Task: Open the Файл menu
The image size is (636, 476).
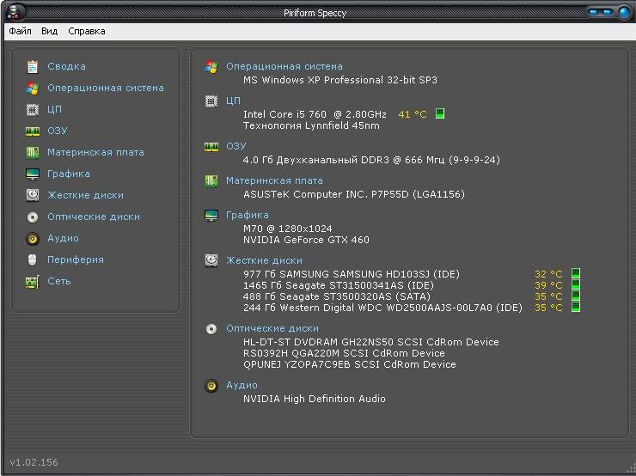Action: tap(20, 31)
